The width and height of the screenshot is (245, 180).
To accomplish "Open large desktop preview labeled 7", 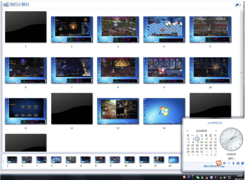I will [x=72, y=70].
